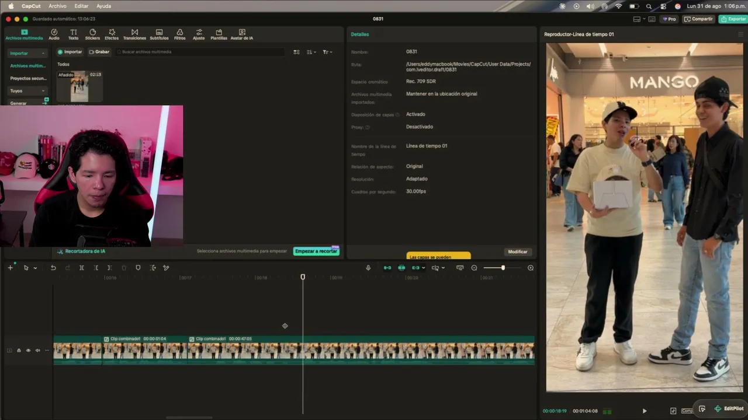Open the Subtítulos panel
Image resolution: width=748 pixels, height=420 pixels.
tap(159, 34)
